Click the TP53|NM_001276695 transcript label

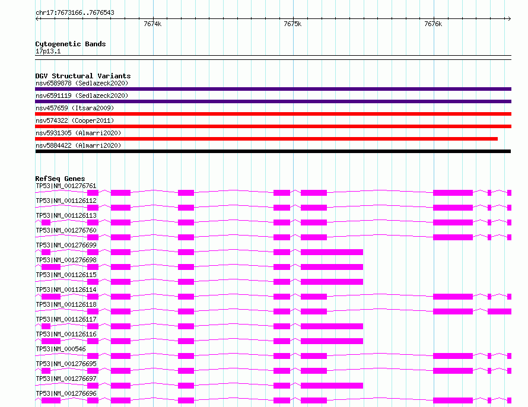[x=66, y=364]
